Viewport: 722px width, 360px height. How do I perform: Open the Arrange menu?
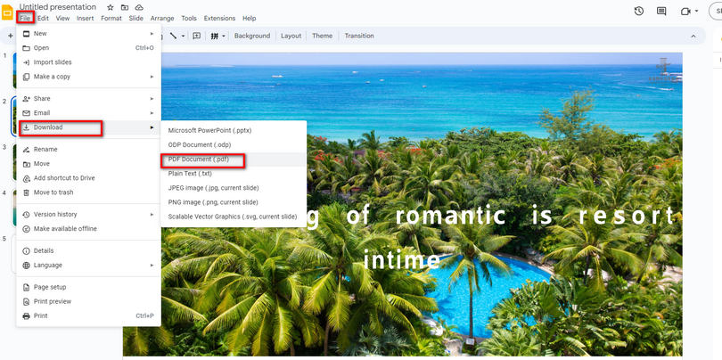162,19
